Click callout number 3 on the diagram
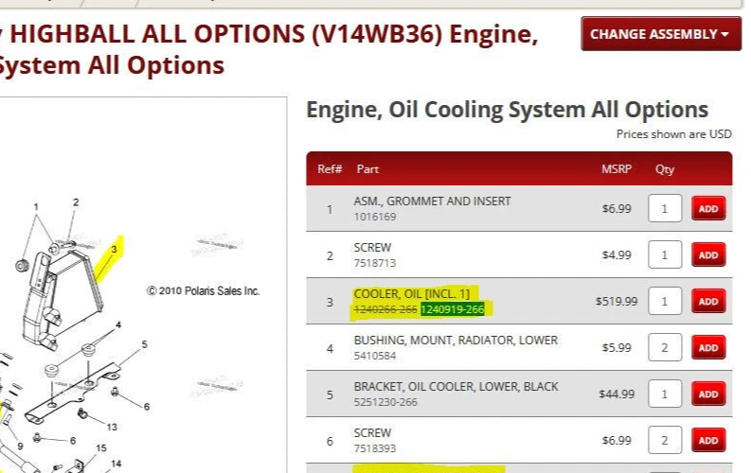 click(x=114, y=250)
